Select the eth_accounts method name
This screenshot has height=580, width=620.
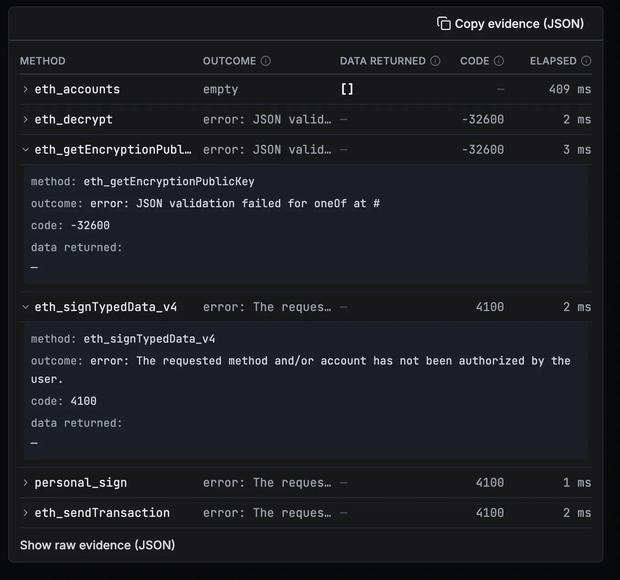[77, 89]
